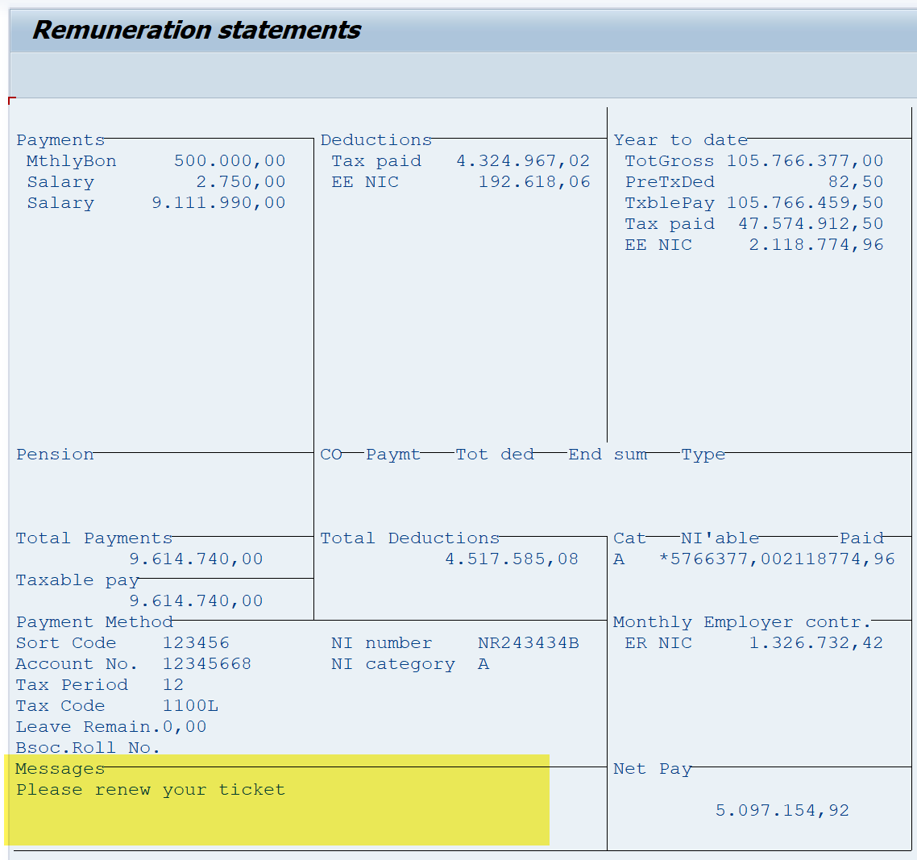Viewport: 917px width, 860px height.
Task: Click the 500.000,00 monthly bonus amount
Action: coord(229,161)
